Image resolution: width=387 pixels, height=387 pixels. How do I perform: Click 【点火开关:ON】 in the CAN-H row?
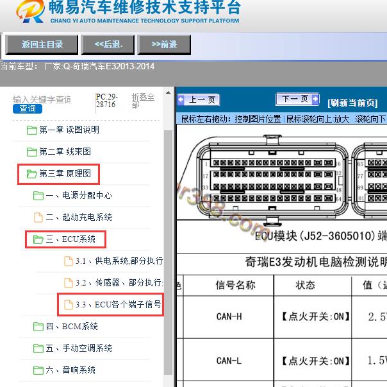tap(316, 317)
